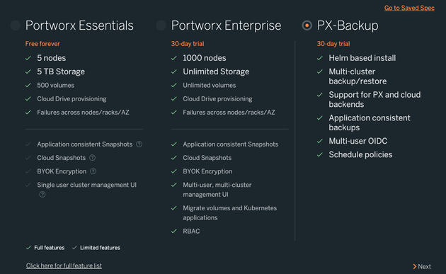The image size is (446, 274).
Task: Select the Portworx Enterprise radio button
Action: coord(161,25)
